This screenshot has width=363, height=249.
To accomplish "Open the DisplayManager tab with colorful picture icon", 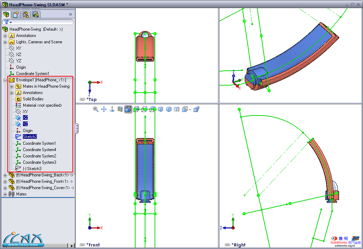I will point(36,14).
